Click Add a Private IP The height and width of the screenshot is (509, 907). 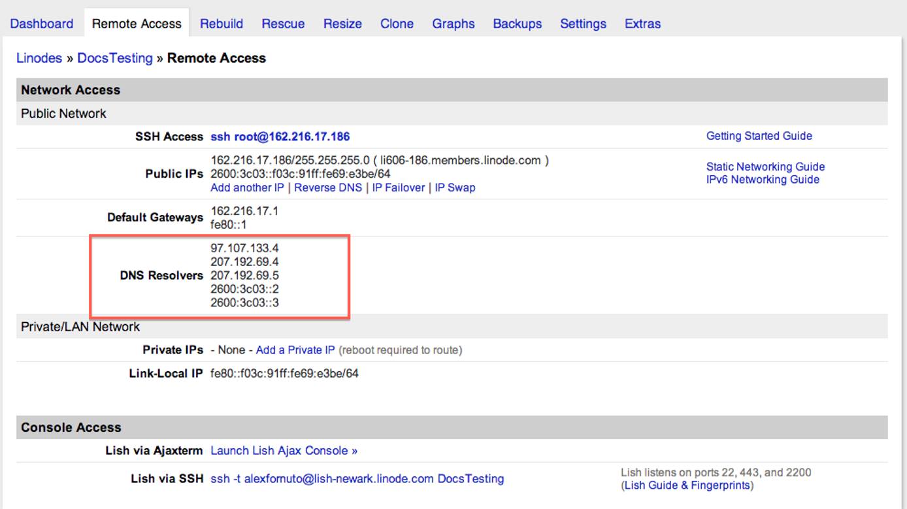[x=296, y=350]
